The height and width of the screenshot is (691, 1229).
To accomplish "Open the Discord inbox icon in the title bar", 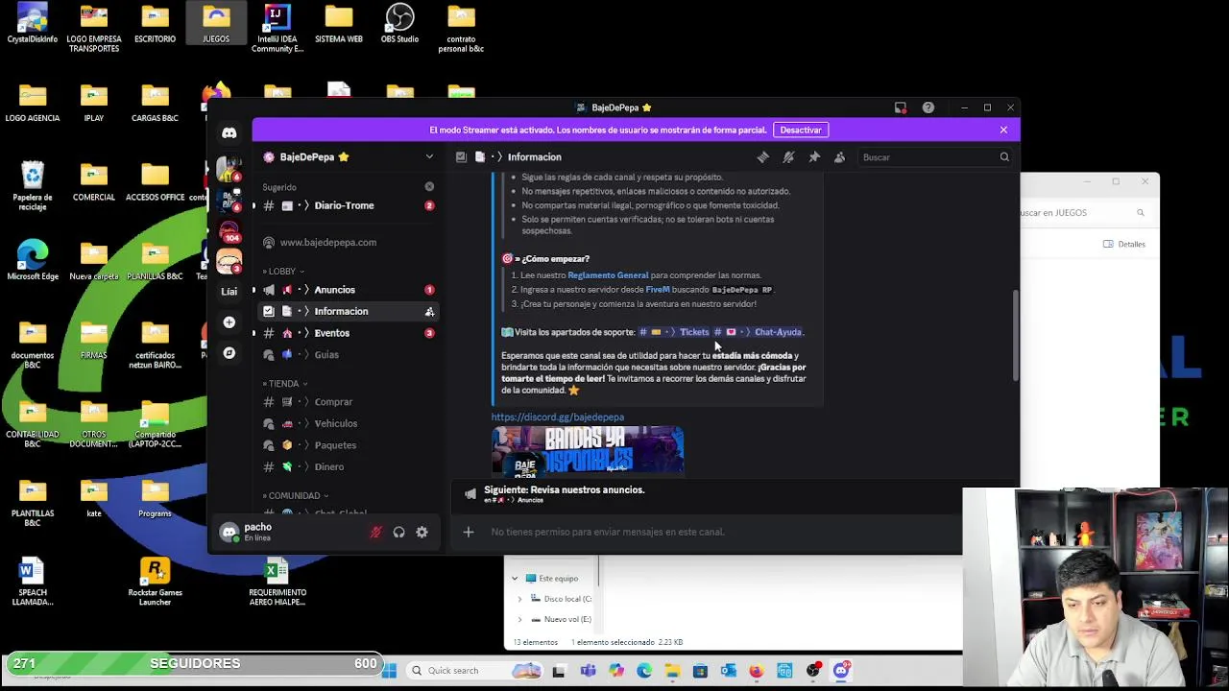I will (x=900, y=107).
